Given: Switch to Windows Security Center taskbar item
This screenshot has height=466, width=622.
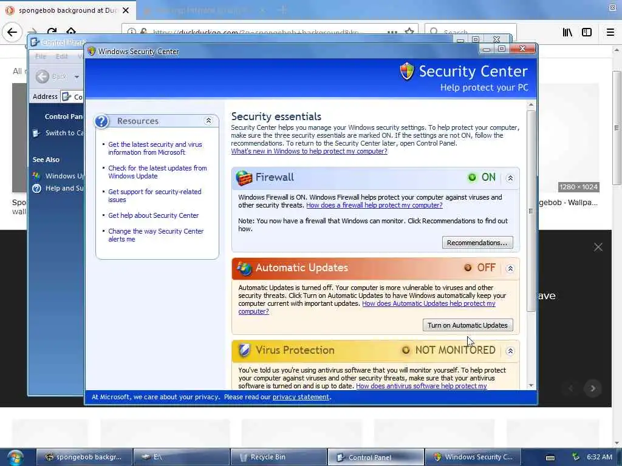Looking at the screenshot, I should coord(473,457).
